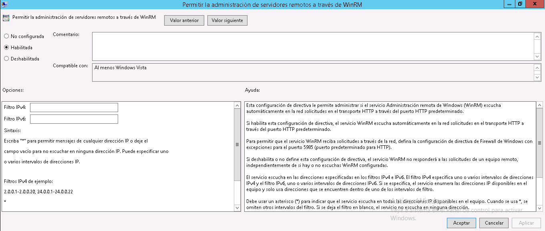Click the policy setting icon beside the heading
The width and height of the screenshot is (545, 231).
[x=6, y=18]
